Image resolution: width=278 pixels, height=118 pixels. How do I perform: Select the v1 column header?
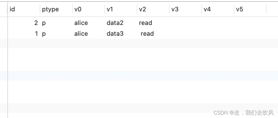coord(121,9)
